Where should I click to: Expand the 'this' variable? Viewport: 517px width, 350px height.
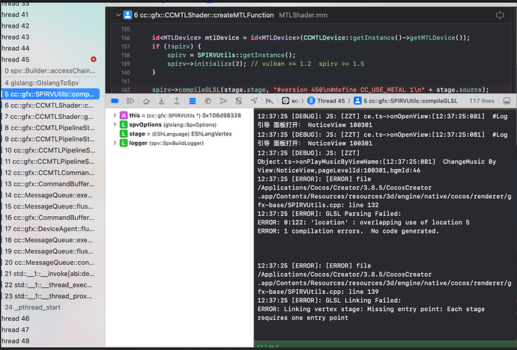tap(115, 115)
